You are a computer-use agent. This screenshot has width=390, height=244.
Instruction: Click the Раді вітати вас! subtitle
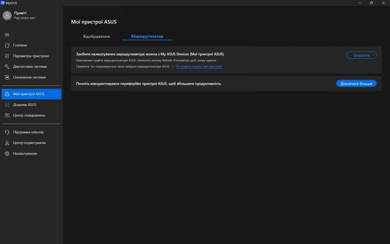click(x=25, y=18)
